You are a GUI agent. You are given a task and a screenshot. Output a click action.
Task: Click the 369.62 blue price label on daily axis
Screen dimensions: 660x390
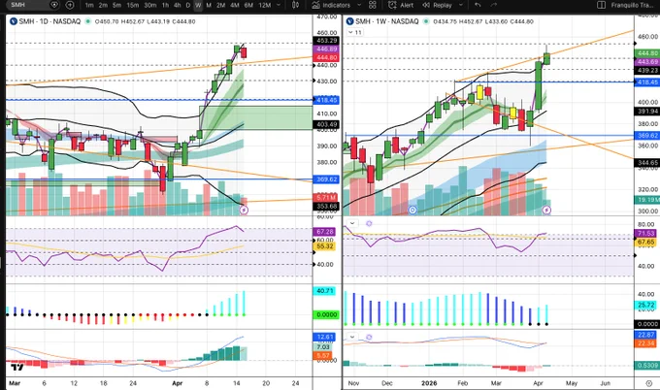coord(327,179)
